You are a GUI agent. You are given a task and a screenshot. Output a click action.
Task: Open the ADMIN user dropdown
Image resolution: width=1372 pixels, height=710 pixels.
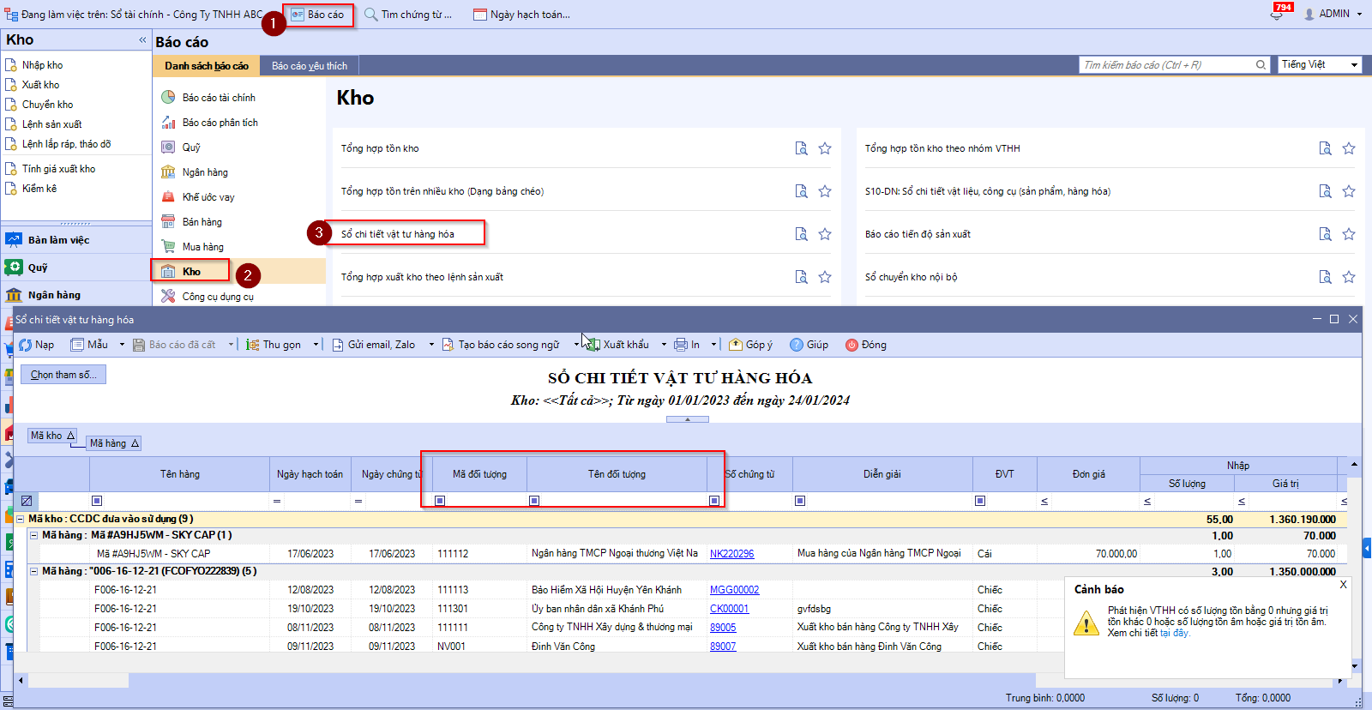(1333, 14)
